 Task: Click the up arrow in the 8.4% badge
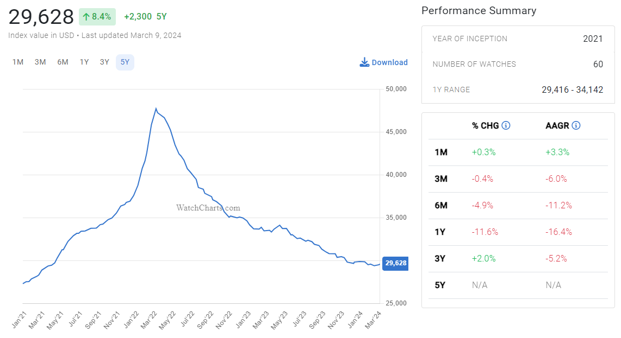tap(86, 17)
